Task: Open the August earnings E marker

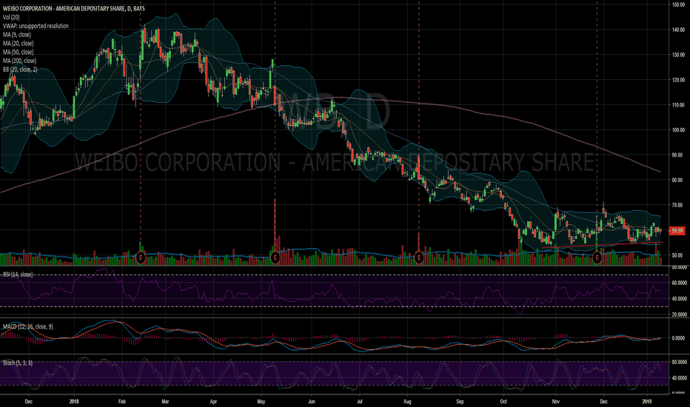Action: click(x=419, y=257)
